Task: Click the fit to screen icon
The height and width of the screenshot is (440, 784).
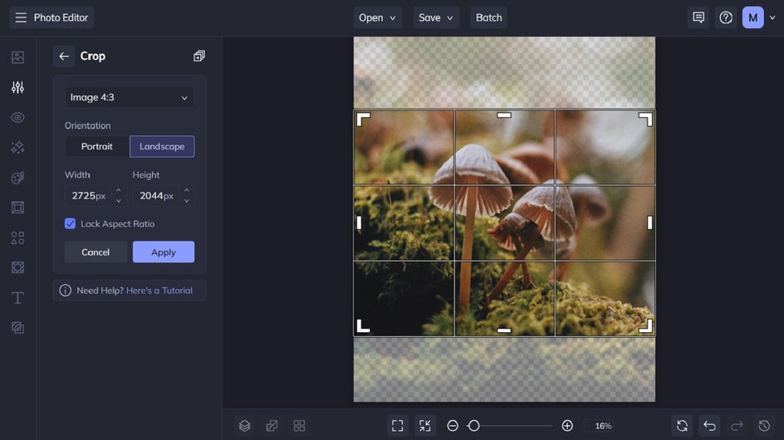Action: (397, 426)
